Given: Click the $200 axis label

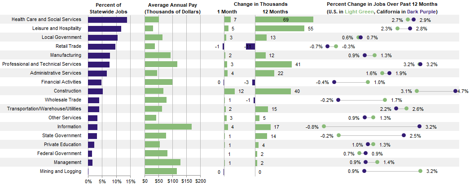Looking at the screenshot, I should 200,182.
